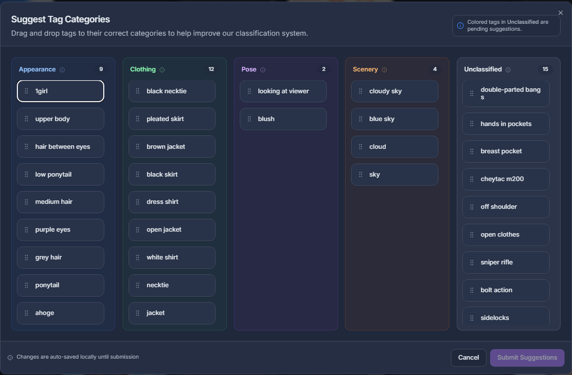The image size is (572, 375).
Task: Click the blush tag in Pose
Action: (x=283, y=119)
